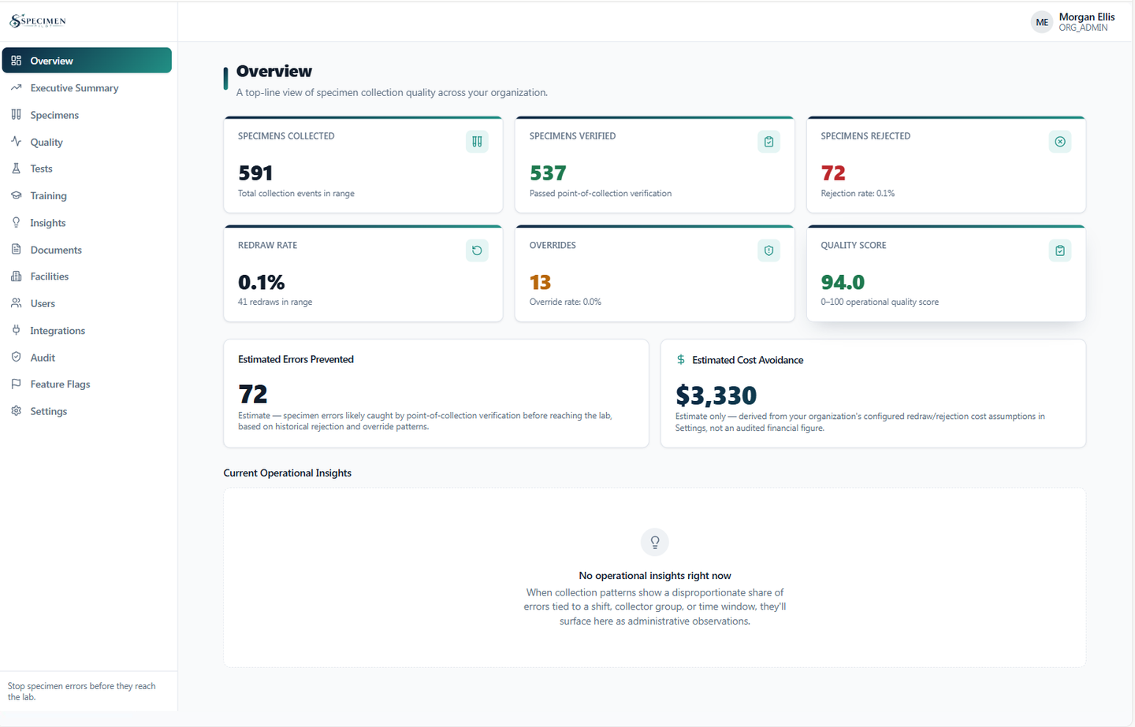This screenshot has width=1135, height=727.
Task: Open the Training sidebar link
Action: (87, 195)
